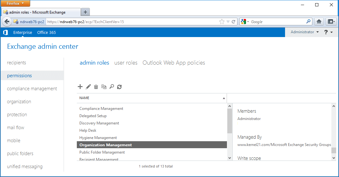Open the URL history dropdown arrow

[x=228, y=22]
